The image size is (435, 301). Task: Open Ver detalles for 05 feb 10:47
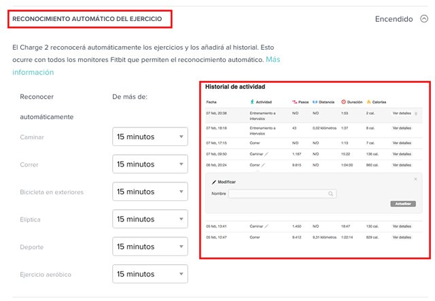coord(402,238)
